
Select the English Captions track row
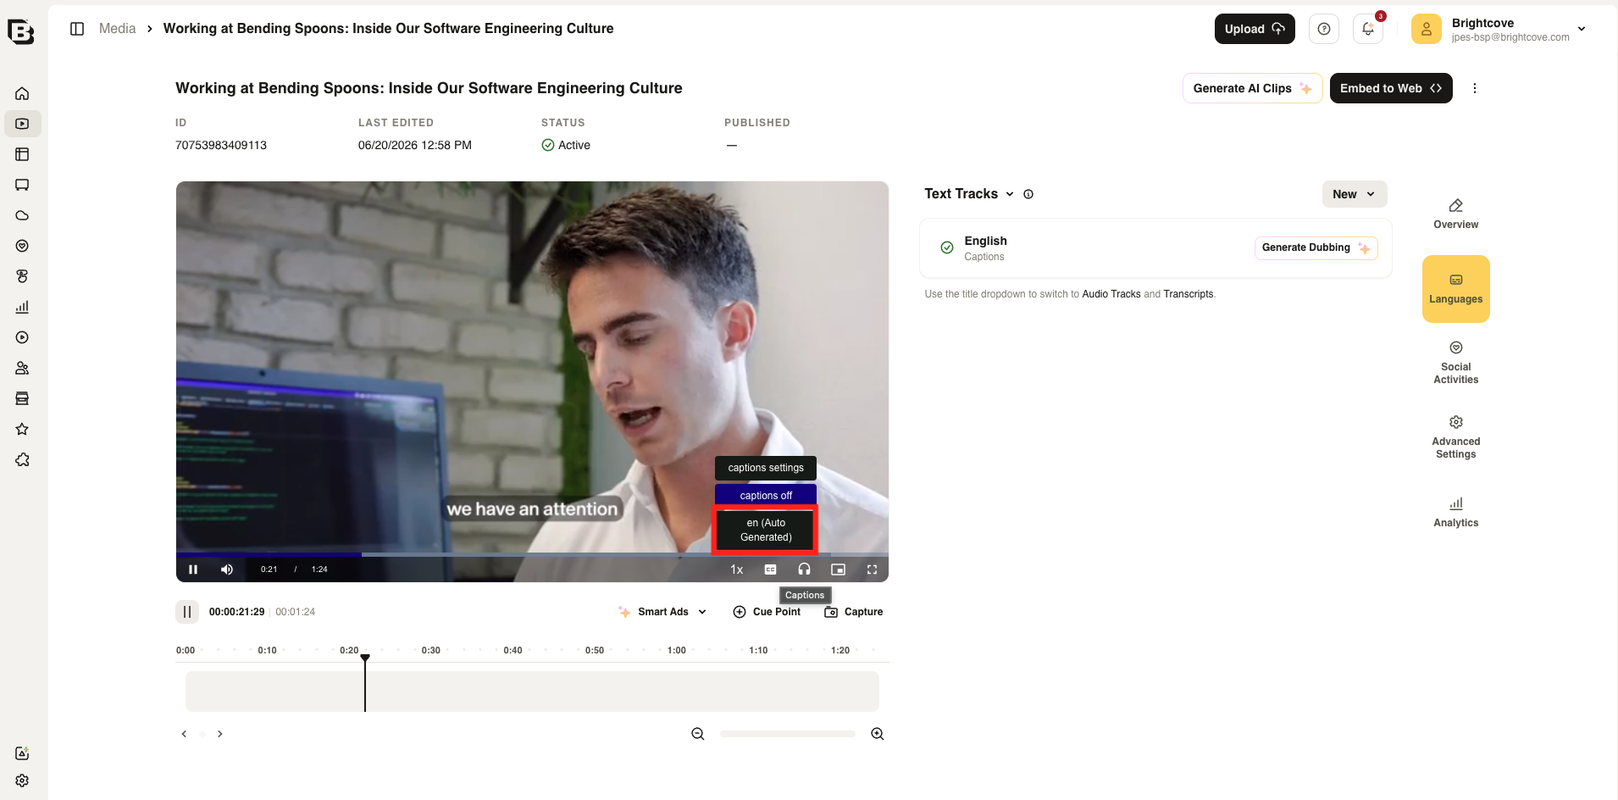[1155, 248]
